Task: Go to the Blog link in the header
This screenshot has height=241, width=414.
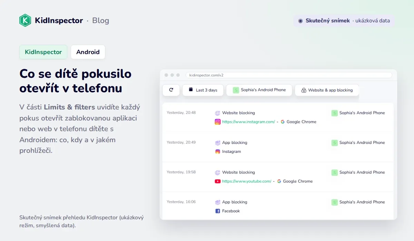Action: pyautogui.click(x=101, y=20)
